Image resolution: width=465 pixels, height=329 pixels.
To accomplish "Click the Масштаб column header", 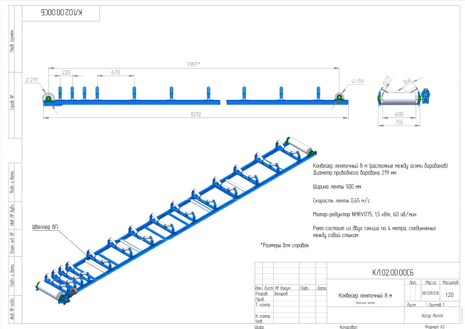I will (450, 282).
